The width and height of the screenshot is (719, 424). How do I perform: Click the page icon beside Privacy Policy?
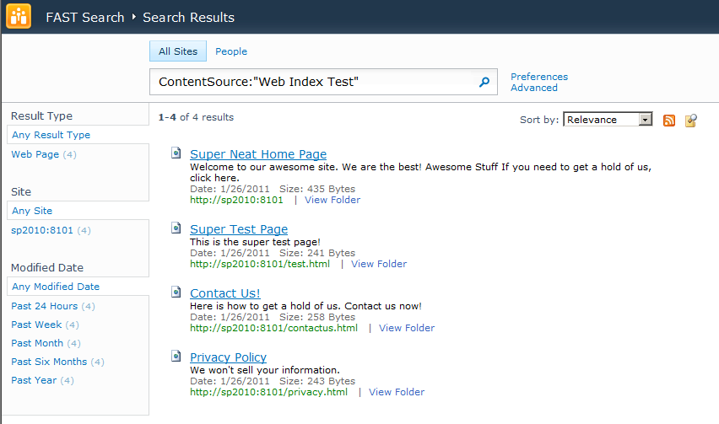tap(176, 357)
